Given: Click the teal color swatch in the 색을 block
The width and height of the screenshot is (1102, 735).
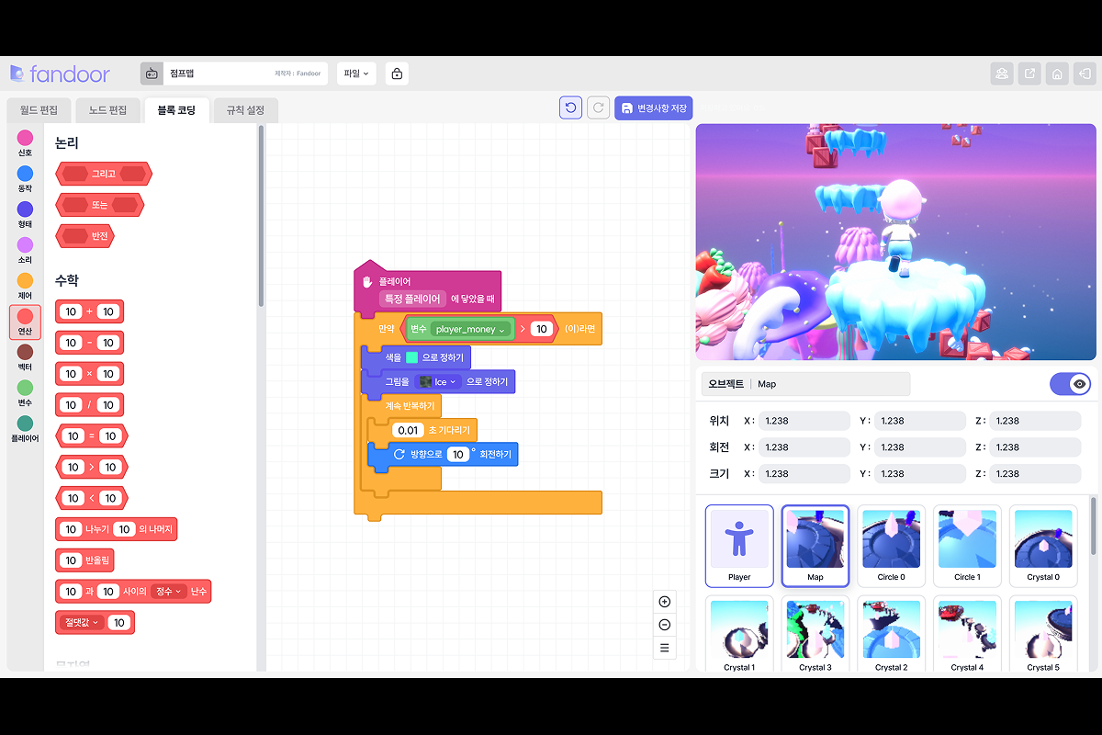Looking at the screenshot, I should [x=410, y=357].
